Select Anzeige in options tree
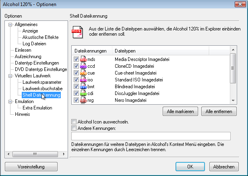This screenshot has width=248, height=176. (30, 31)
